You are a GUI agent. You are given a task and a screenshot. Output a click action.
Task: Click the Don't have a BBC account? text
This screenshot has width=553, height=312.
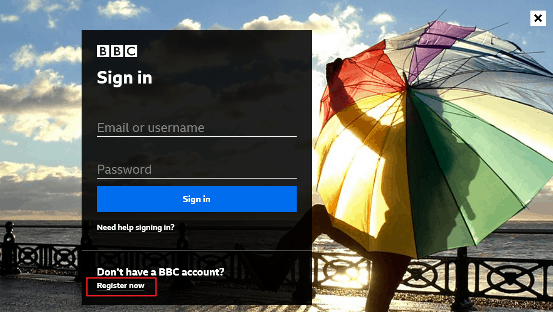[x=160, y=272]
